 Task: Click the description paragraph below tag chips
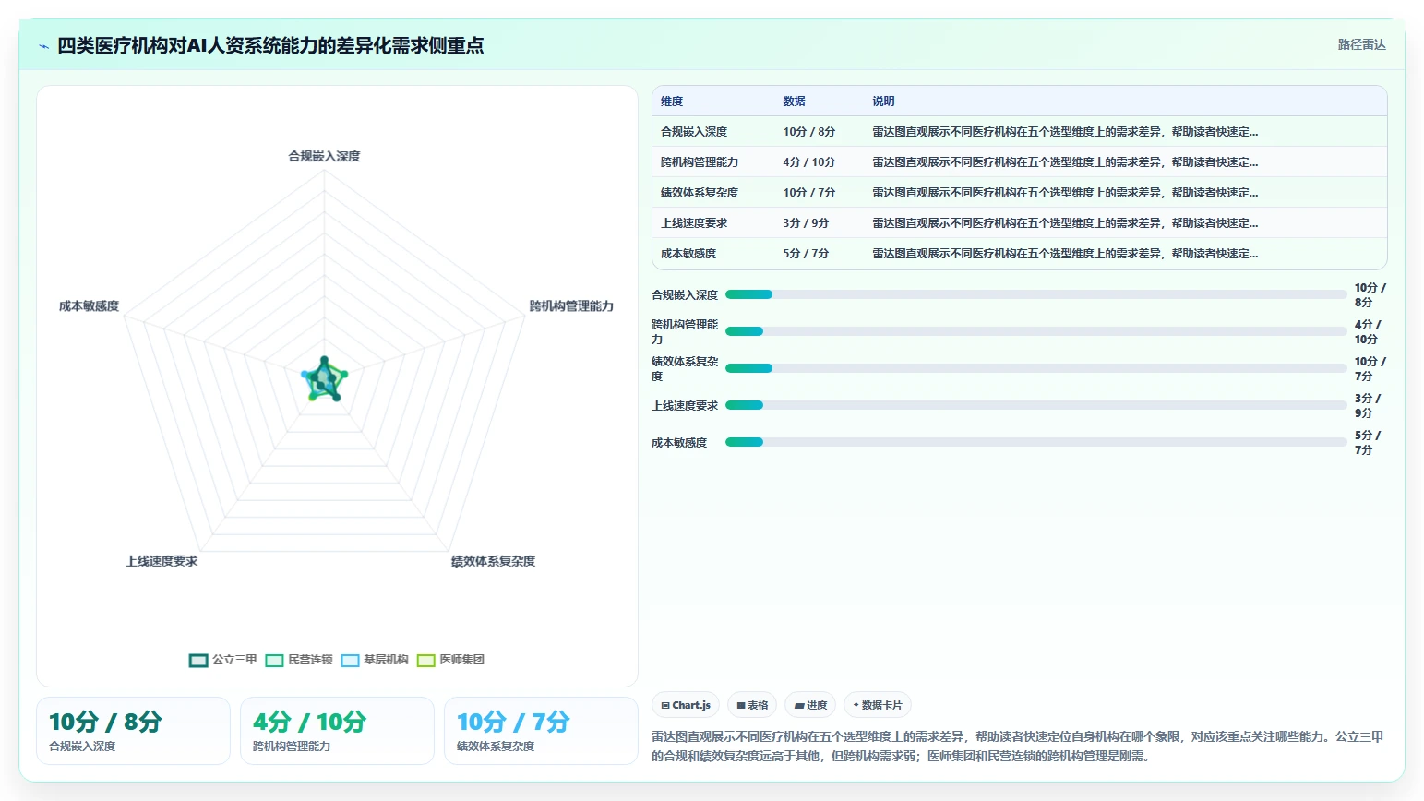(1018, 746)
